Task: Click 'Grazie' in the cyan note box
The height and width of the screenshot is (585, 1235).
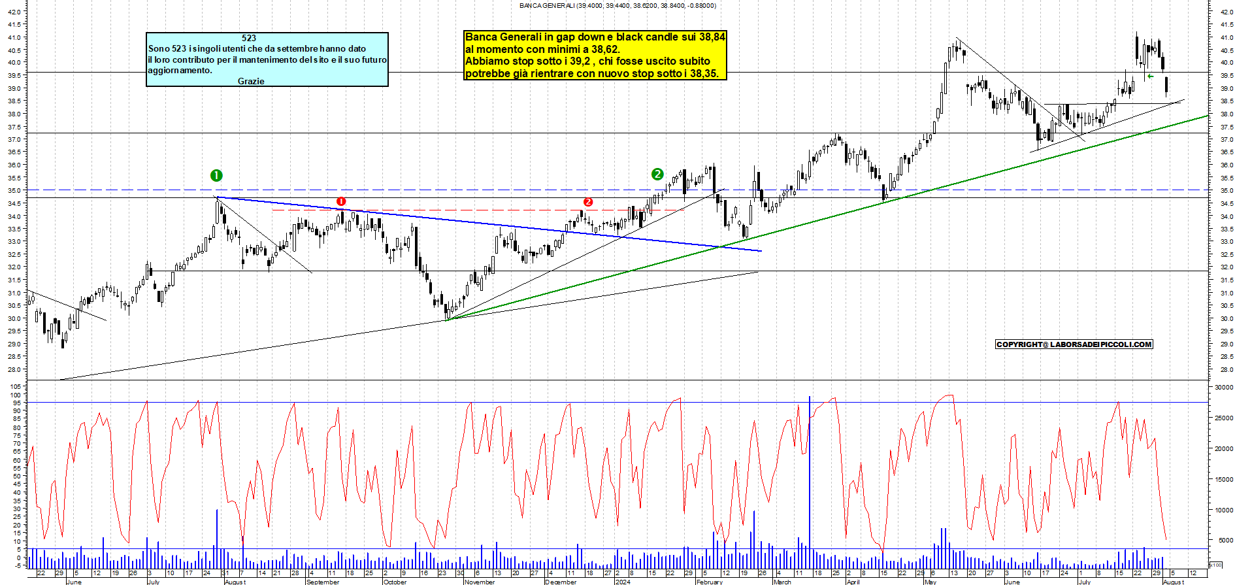Action: click(251, 81)
